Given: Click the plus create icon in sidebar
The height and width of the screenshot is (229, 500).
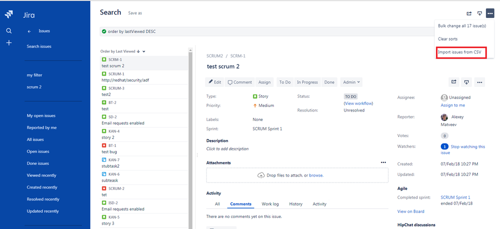Looking at the screenshot, I should 9,43.
